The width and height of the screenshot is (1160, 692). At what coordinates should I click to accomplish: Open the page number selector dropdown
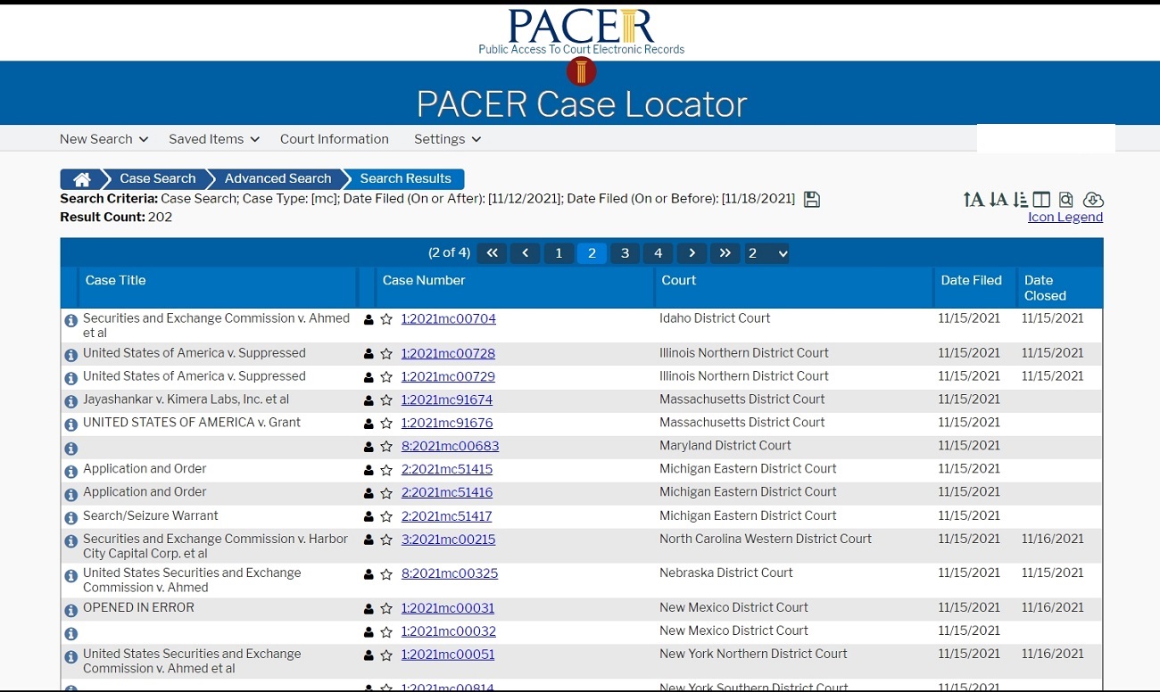click(x=767, y=253)
